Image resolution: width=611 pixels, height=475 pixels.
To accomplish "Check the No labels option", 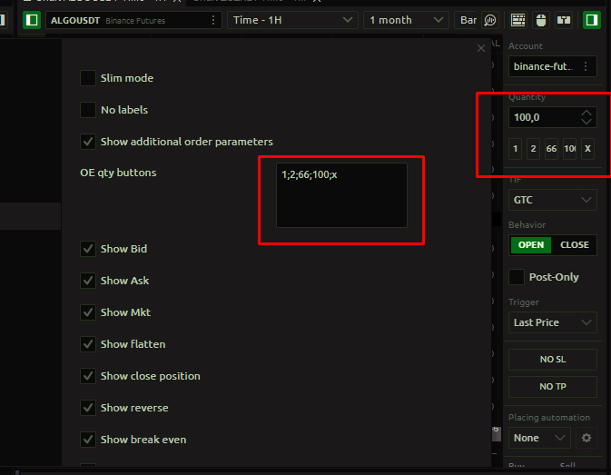I will [88, 110].
